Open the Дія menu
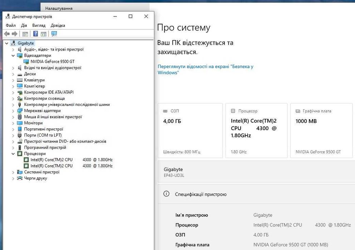 (x=24, y=25)
